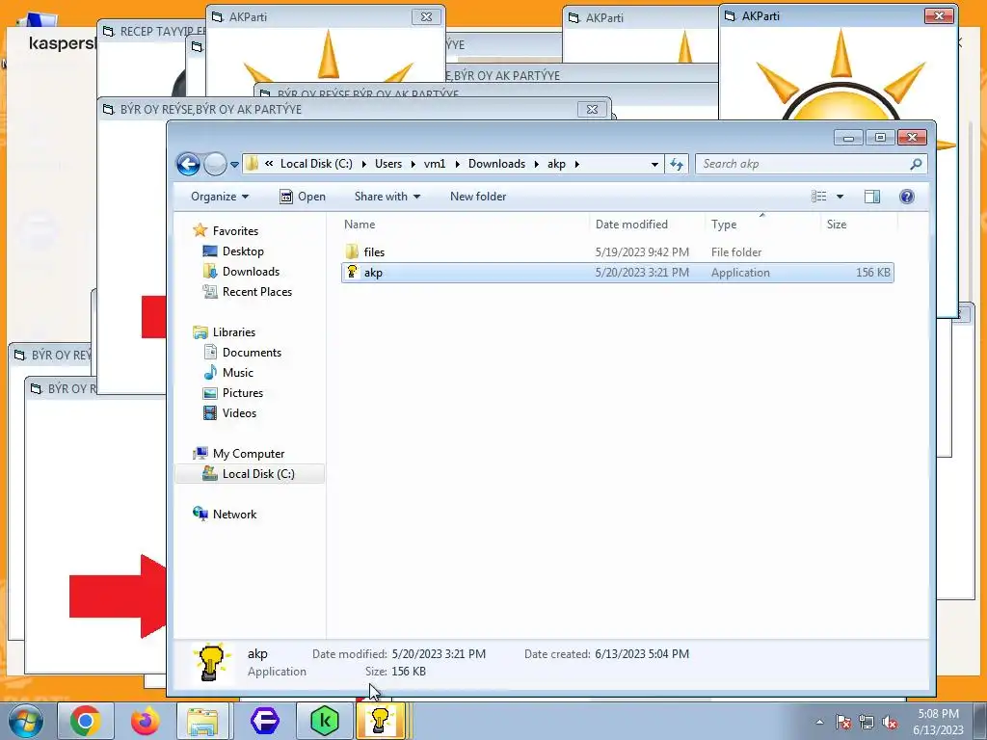Viewport: 987px width, 740px height.
Task: Select Libraries in the navigation pane
Action: click(233, 332)
